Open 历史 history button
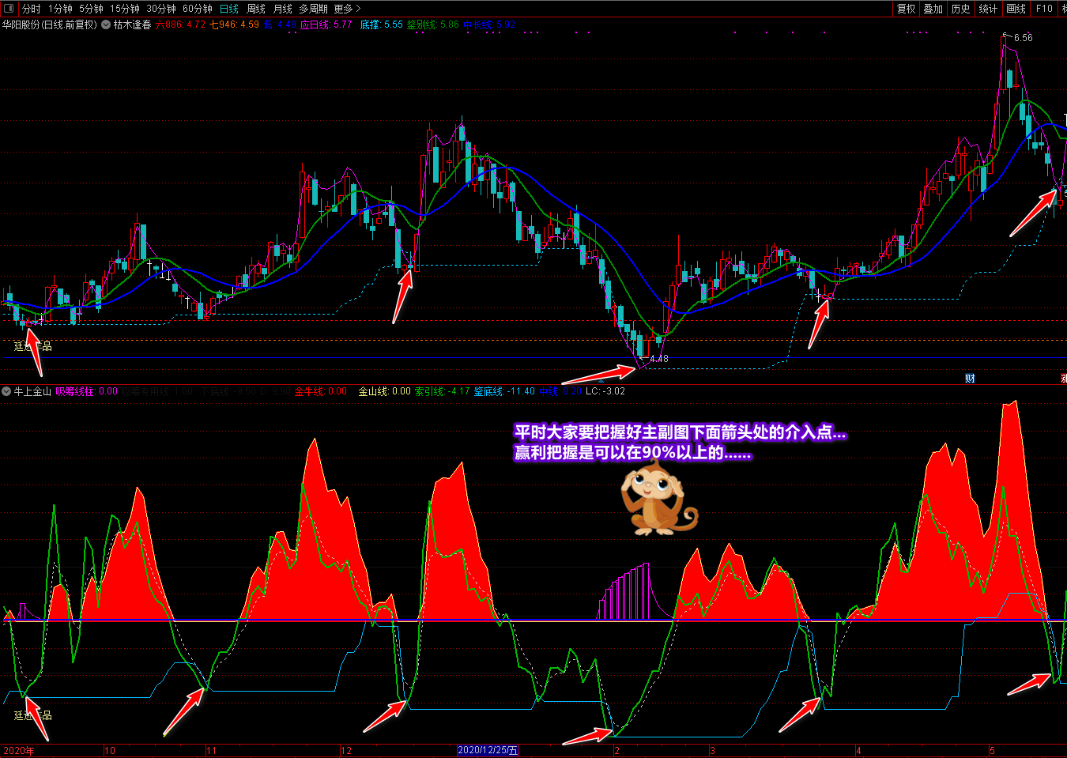Viewport: 1067px width, 758px height. click(x=960, y=9)
